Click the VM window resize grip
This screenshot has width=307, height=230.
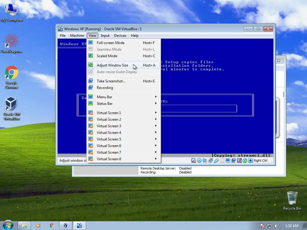tap(272, 161)
